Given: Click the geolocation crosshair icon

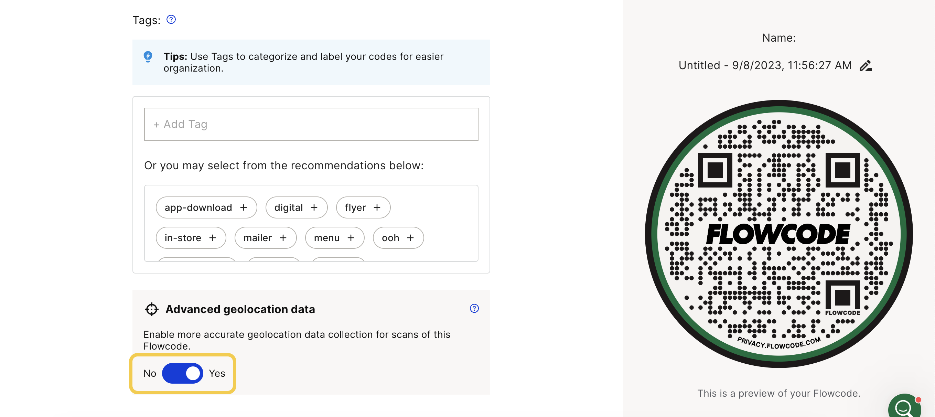Looking at the screenshot, I should point(151,310).
